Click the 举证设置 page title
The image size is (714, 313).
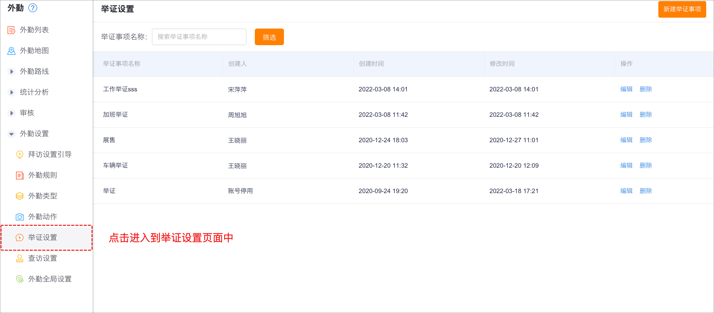click(x=118, y=9)
